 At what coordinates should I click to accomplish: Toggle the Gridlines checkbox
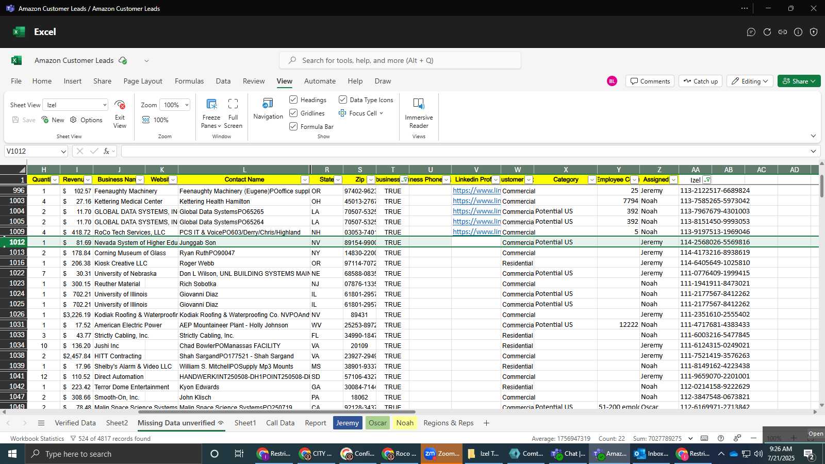pyautogui.click(x=293, y=113)
